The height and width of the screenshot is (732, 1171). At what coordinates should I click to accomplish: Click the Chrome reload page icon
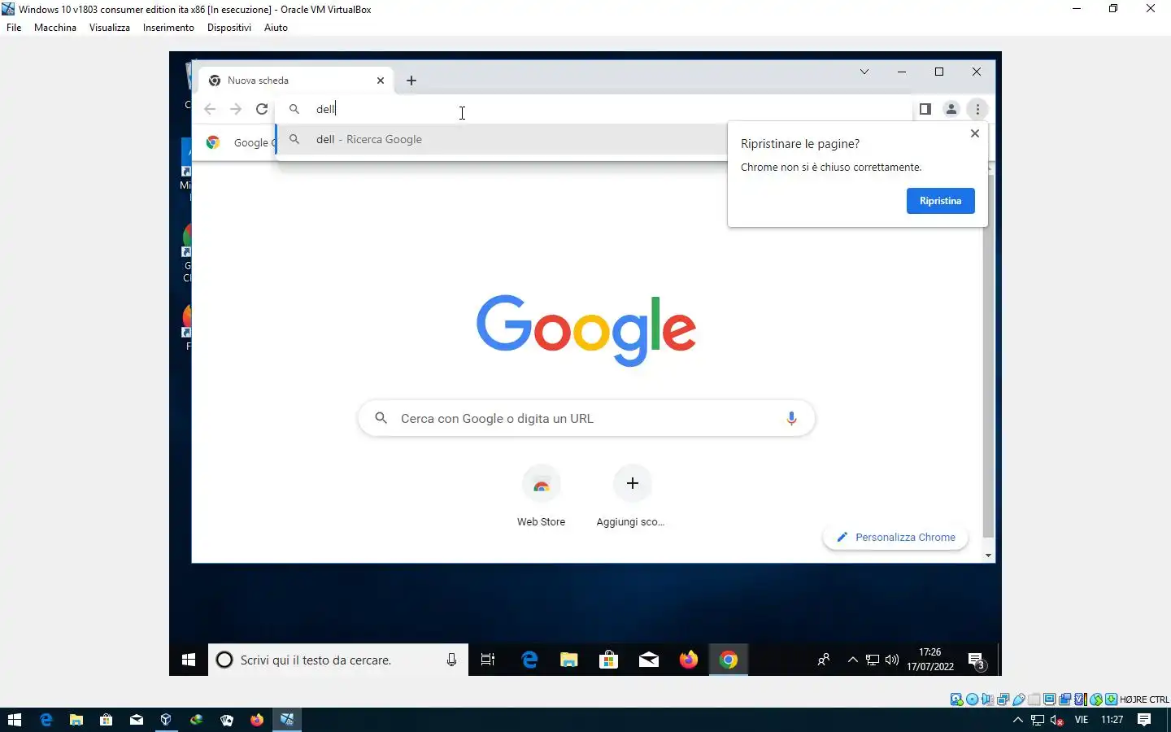click(262, 109)
